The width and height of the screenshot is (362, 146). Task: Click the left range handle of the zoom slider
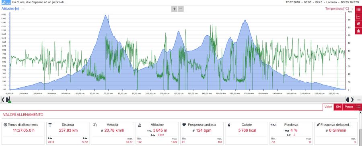(x=8, y=100)
